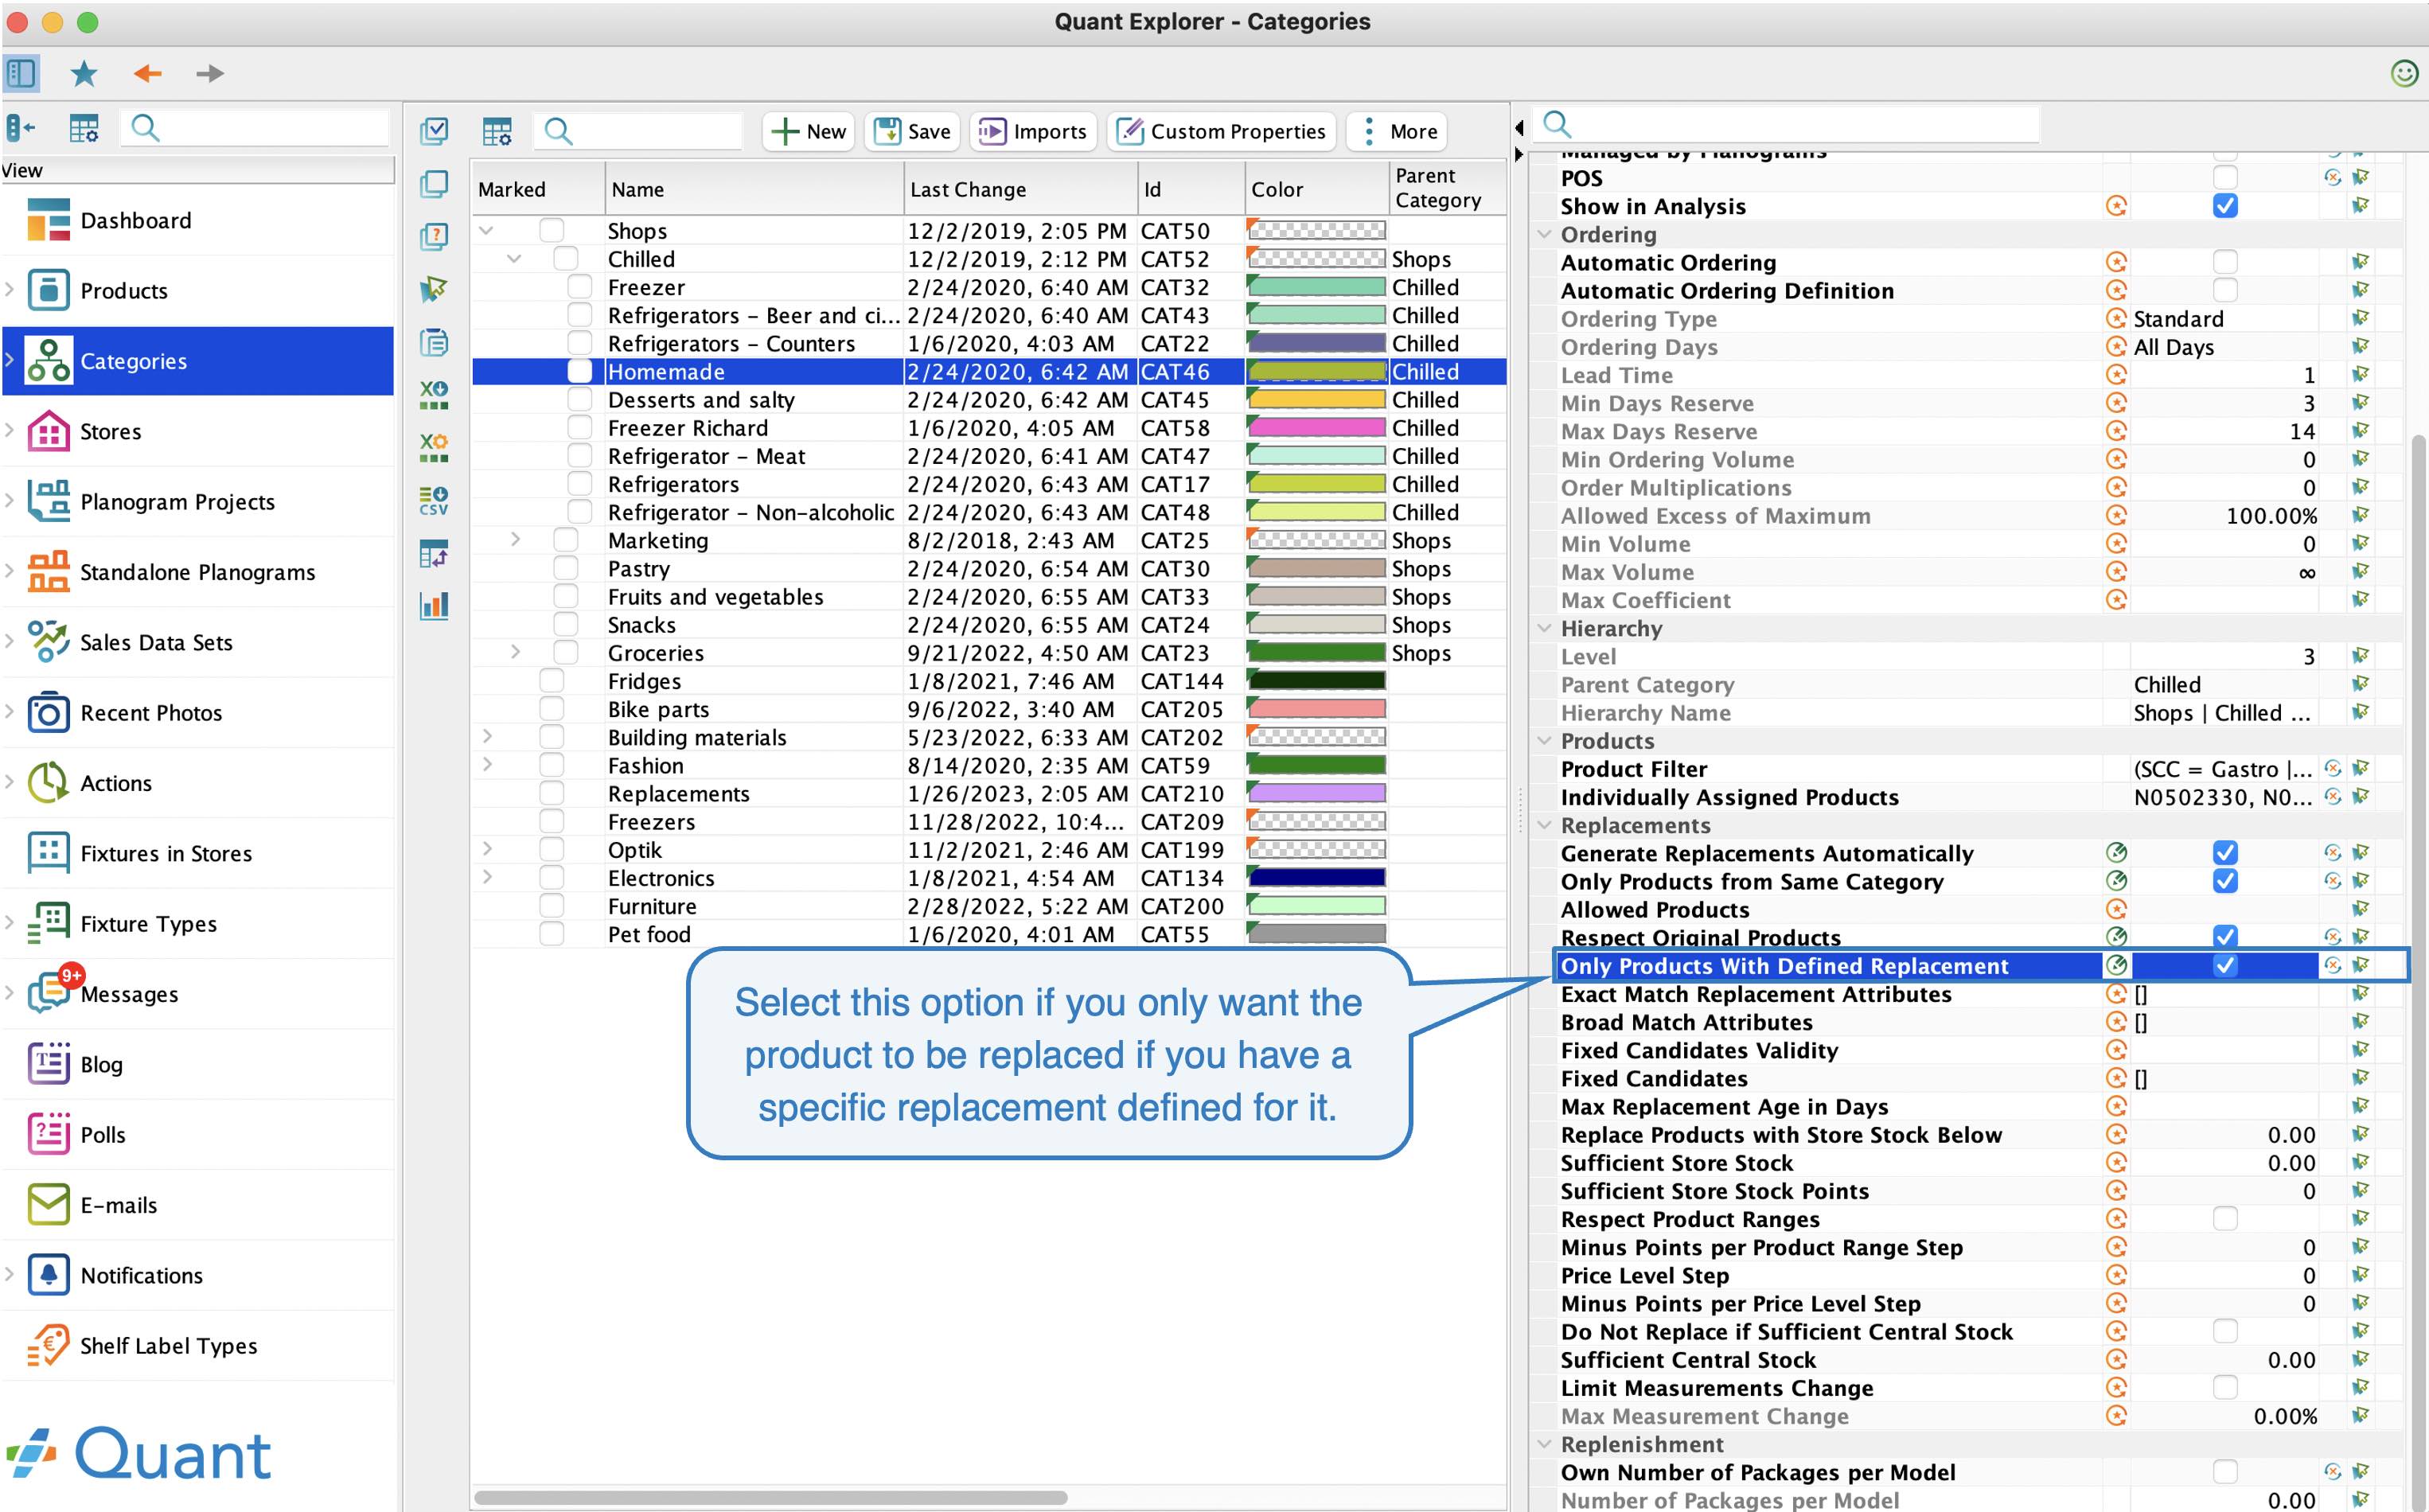The width and height of the screenshot is (2429, 1512).
Task: Open table settings icon in left sidebar
Action: tap(84, 128)
